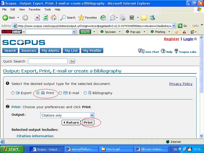The height and width of the screenshot is (153, 204).
Task: Refresh the page with green arrows icon
Action: tap(46, 18)
